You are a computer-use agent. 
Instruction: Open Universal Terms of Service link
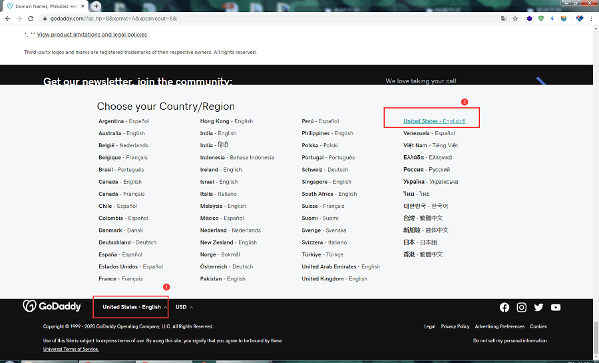(x=71, y=349)
